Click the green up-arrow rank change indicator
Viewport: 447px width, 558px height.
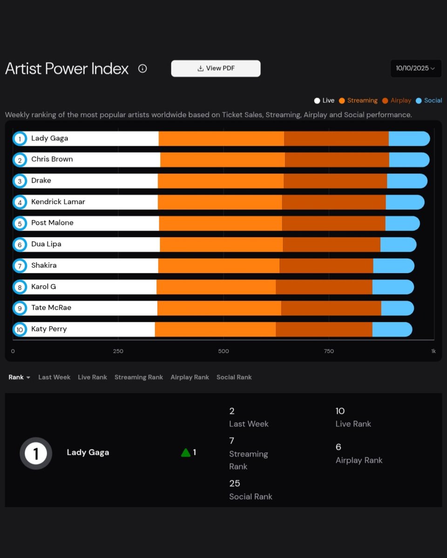click(x=186, y=452)
